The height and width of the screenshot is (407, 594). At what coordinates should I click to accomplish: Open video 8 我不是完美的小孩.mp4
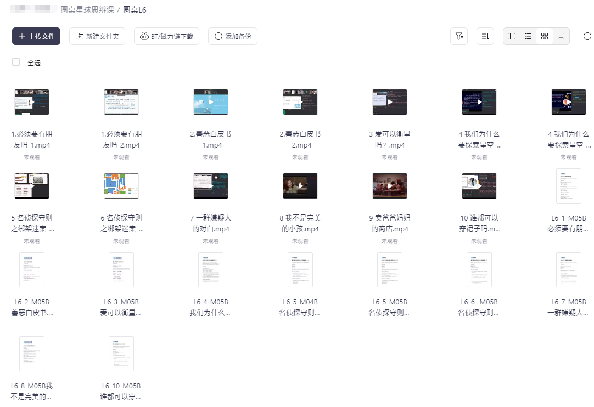300,186
